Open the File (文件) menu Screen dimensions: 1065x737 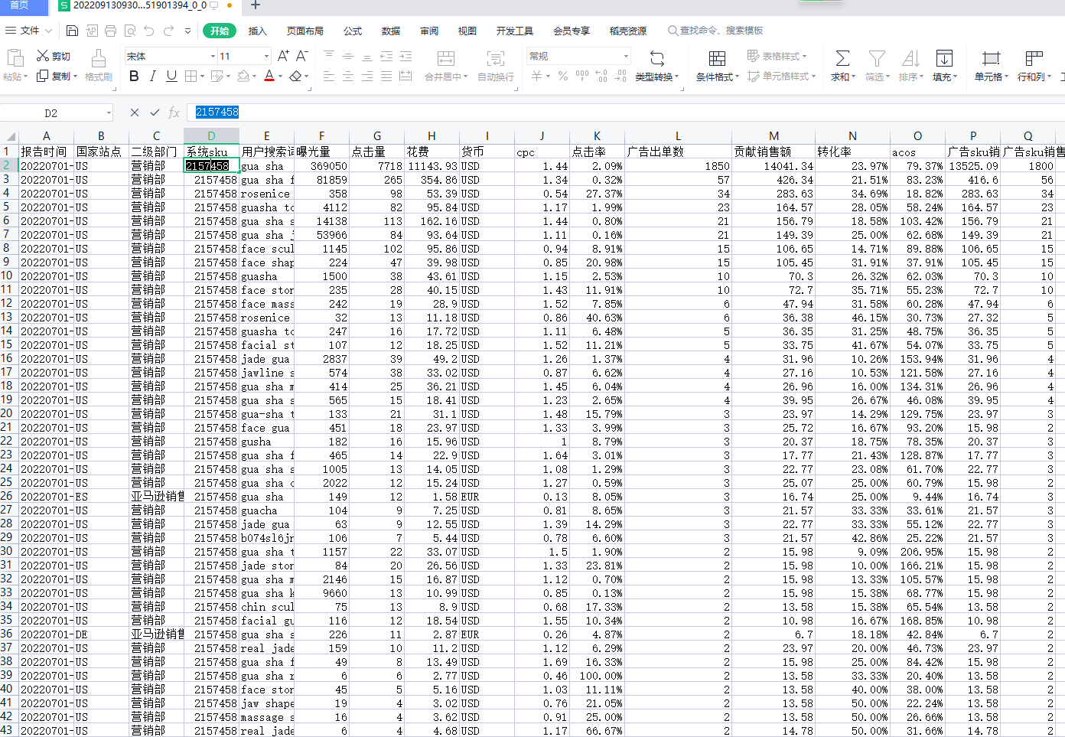[28, 31]
